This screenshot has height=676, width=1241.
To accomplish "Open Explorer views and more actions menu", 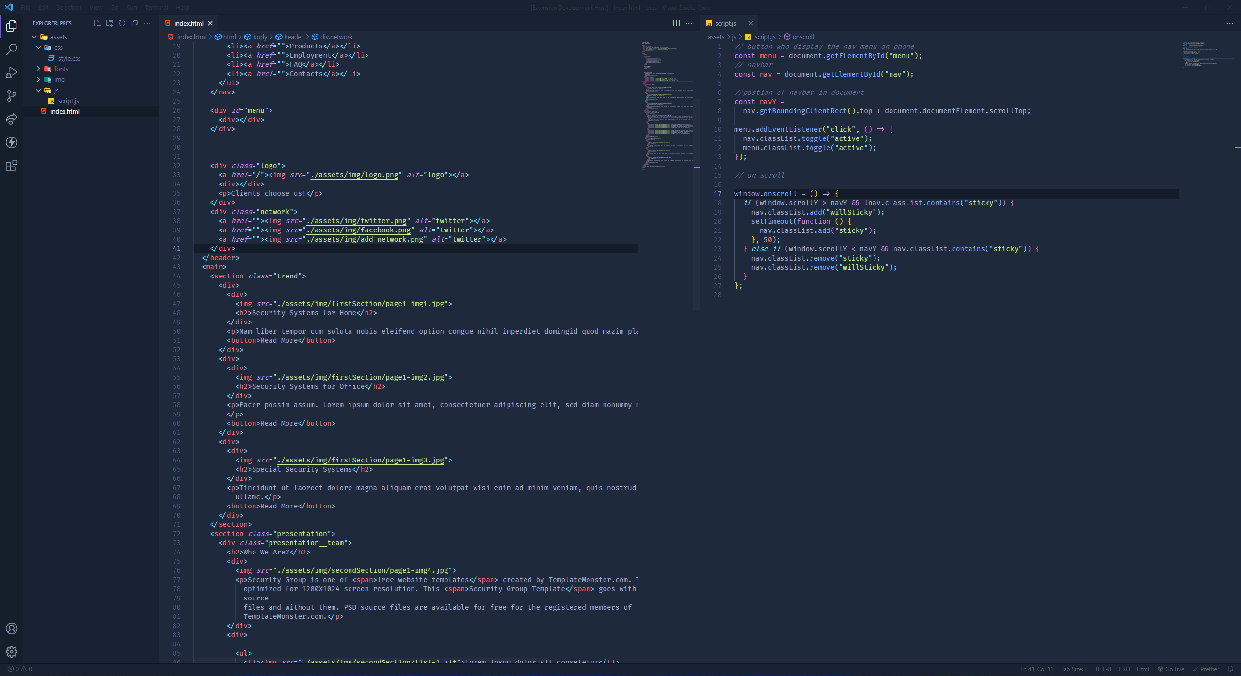I will tap(147, 23).
